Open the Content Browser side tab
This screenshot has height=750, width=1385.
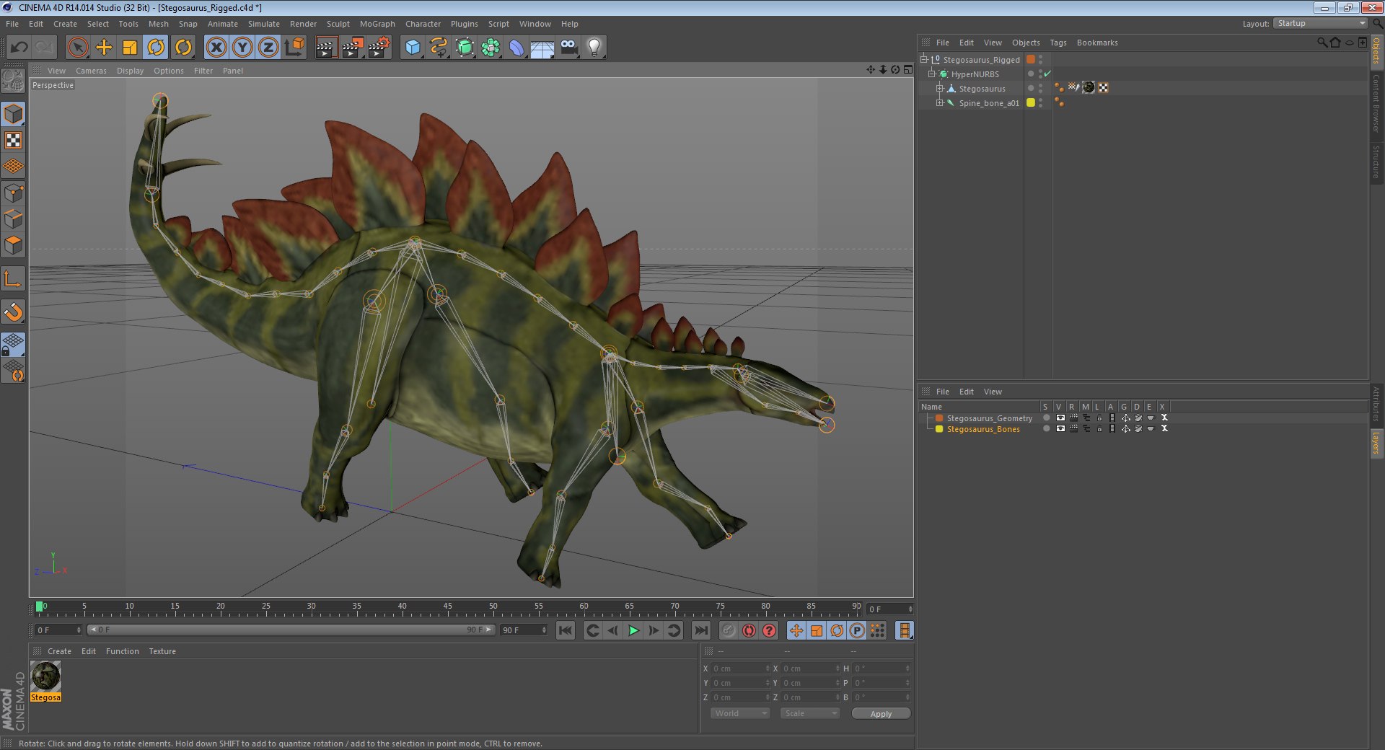1376,103
